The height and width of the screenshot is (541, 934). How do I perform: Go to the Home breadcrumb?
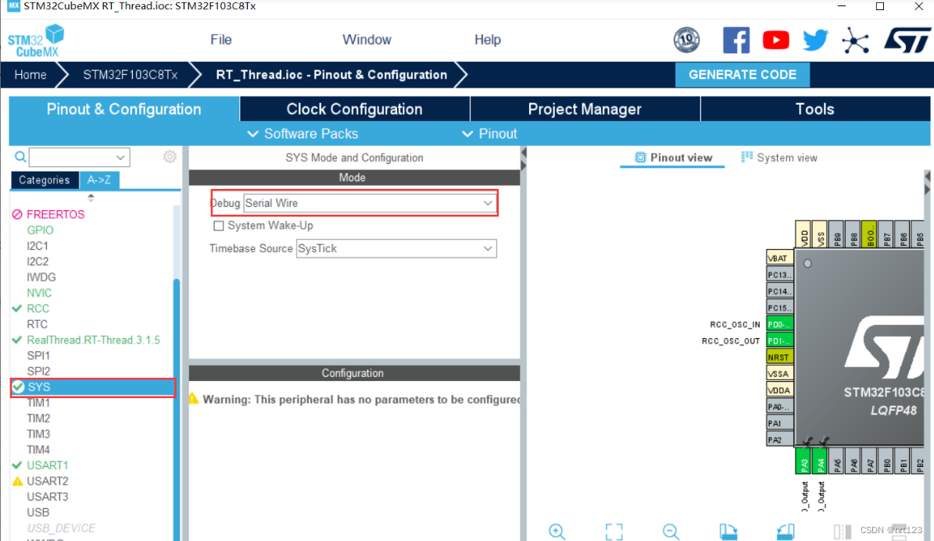pos(30,75)
